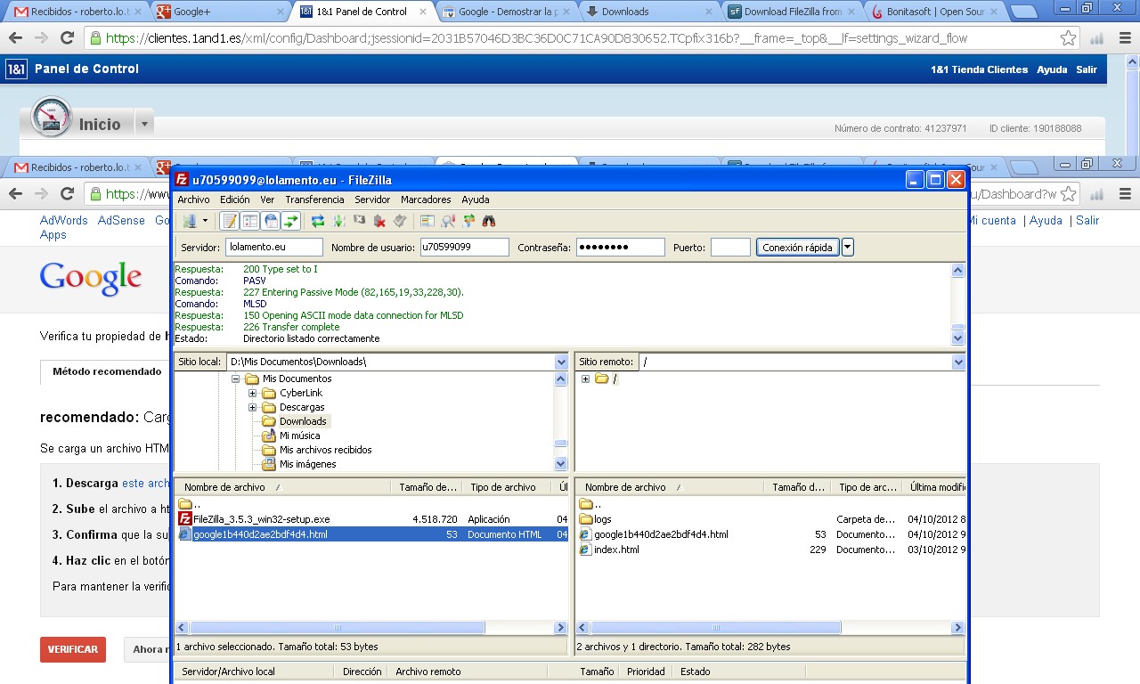Toggle the message log display in FileZilla

[x=230, y=221]
